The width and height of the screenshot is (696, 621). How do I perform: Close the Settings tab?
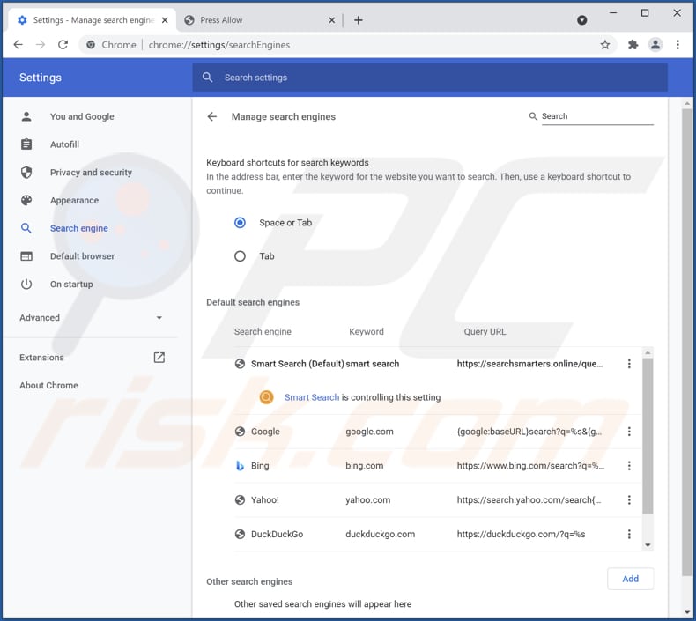(x=165, y=20)
